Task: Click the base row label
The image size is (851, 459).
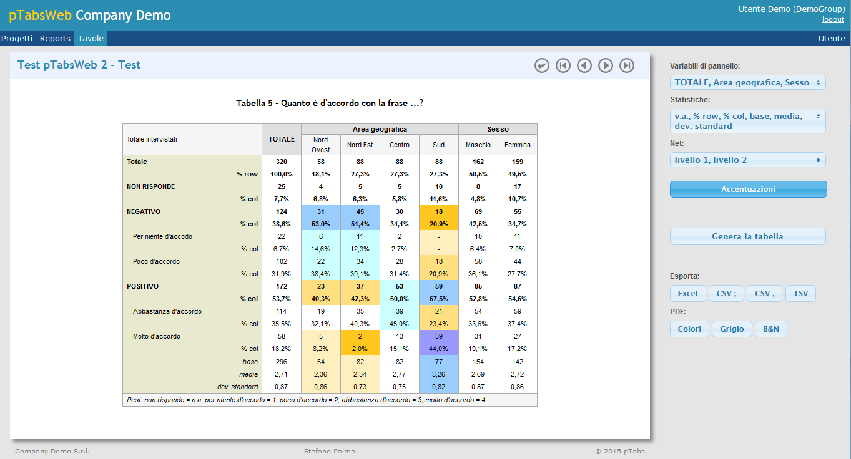Action: click(x=250, y=362)
